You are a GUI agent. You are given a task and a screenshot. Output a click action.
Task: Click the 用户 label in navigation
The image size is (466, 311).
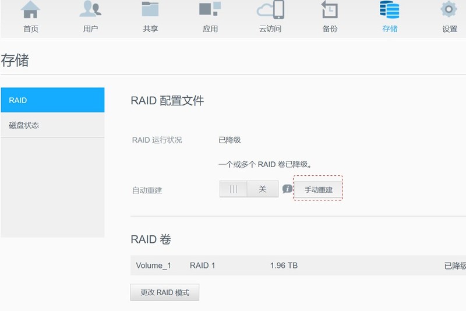90,29
